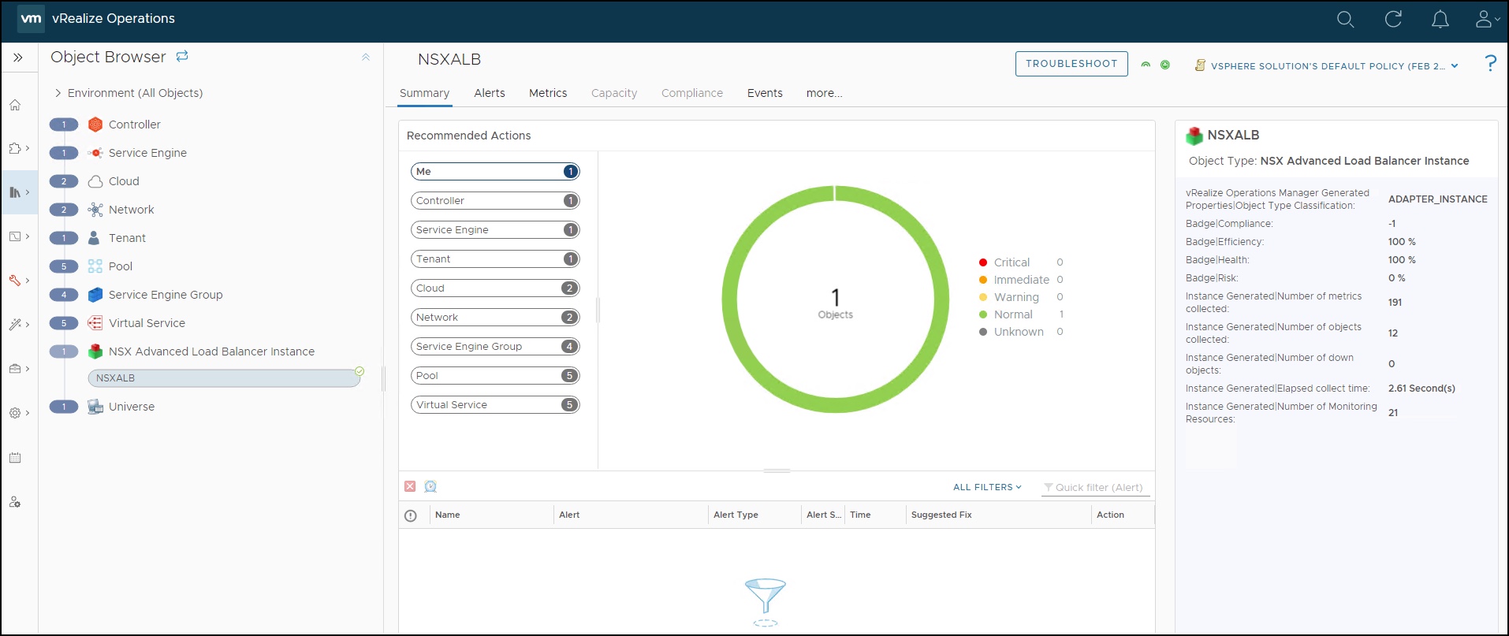
Task: Select the Controller pill in Recommended Actions
Action: tap(495, 201)
